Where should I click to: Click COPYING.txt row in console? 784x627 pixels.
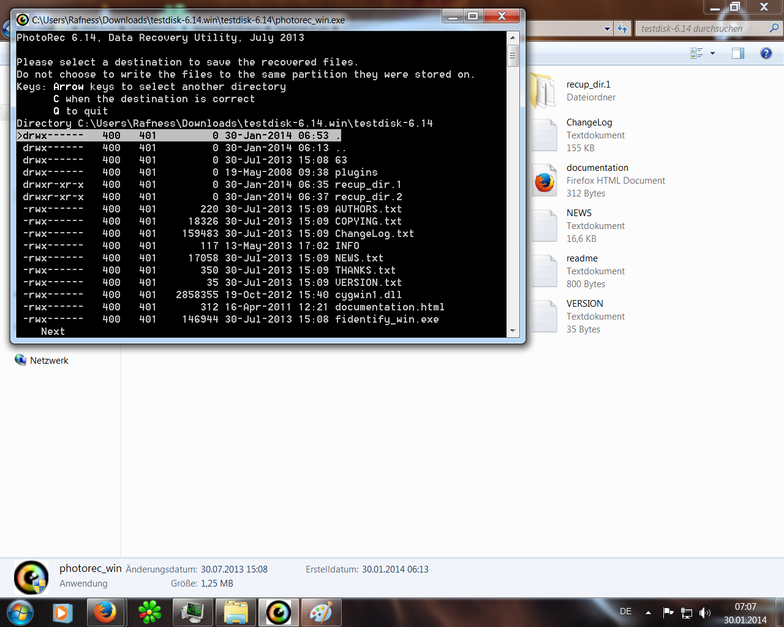pos(213,221)
